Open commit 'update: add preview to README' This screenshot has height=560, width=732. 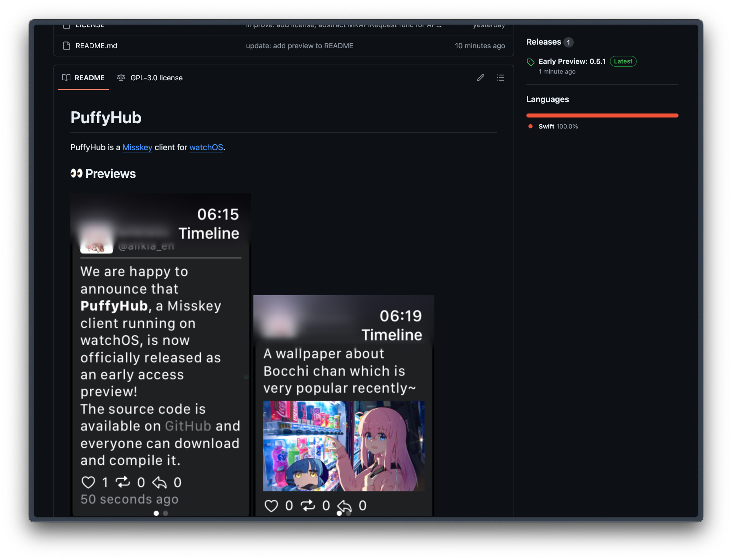click(x=299, y=46)
